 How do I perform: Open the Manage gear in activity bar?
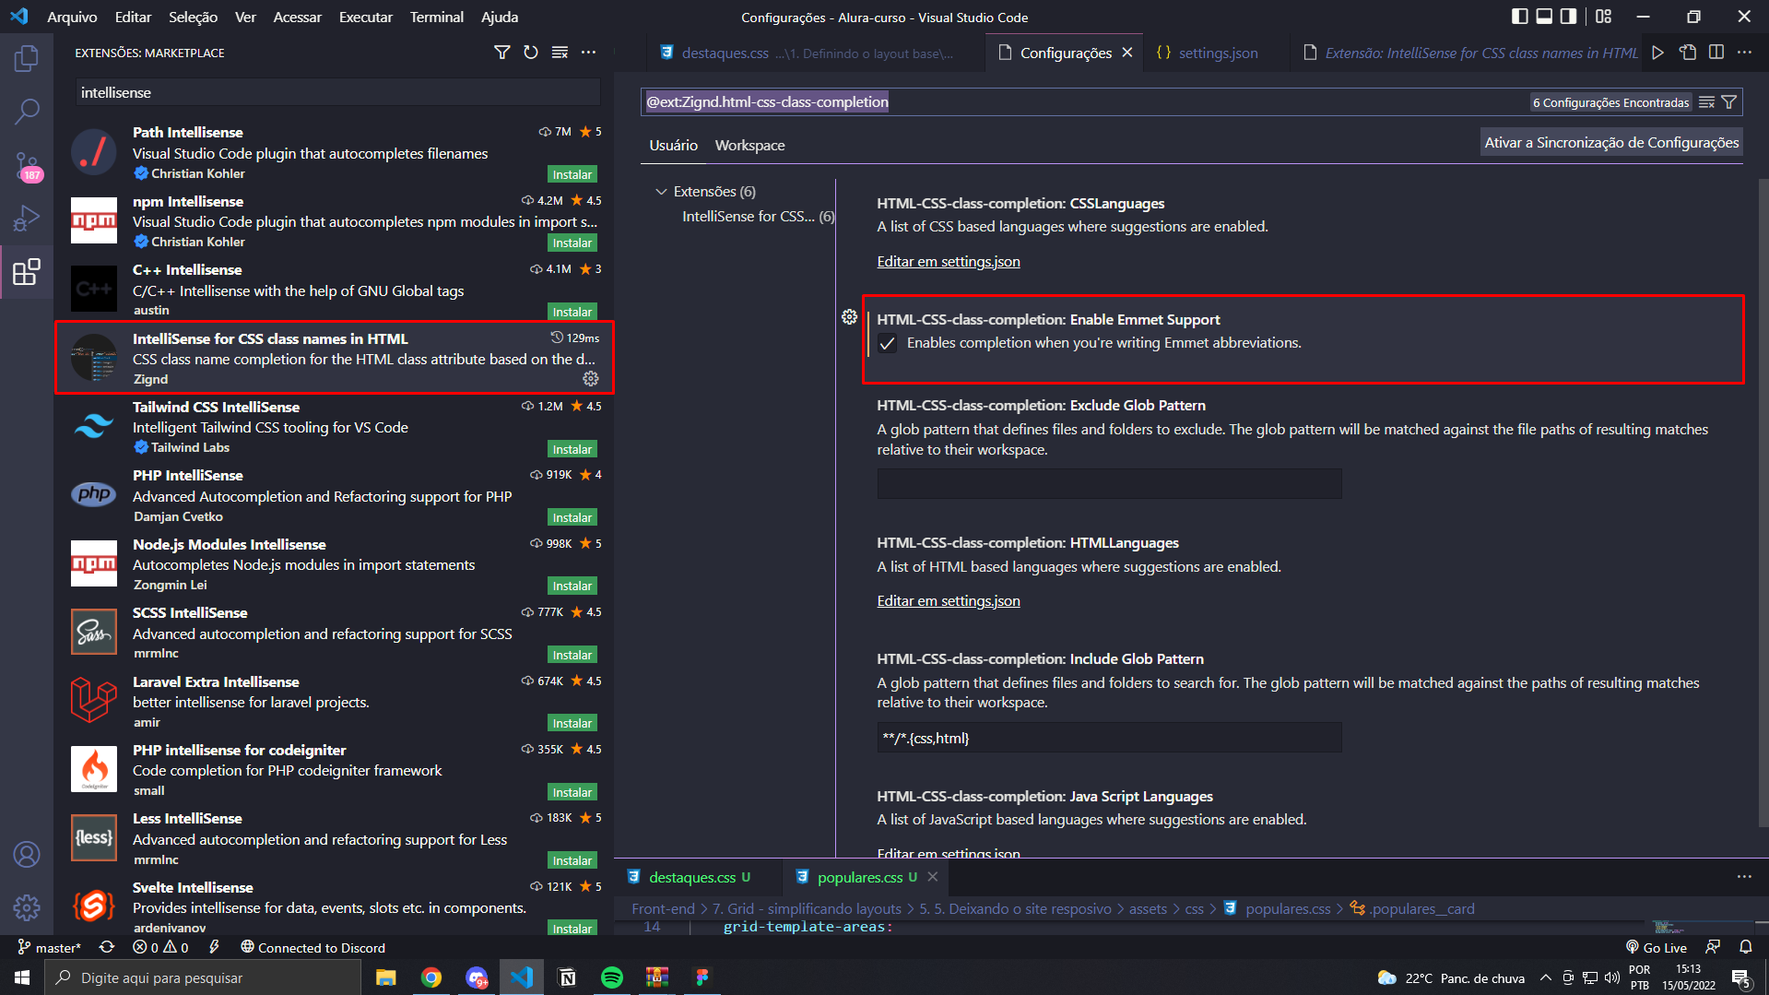(x=27, y=908)
